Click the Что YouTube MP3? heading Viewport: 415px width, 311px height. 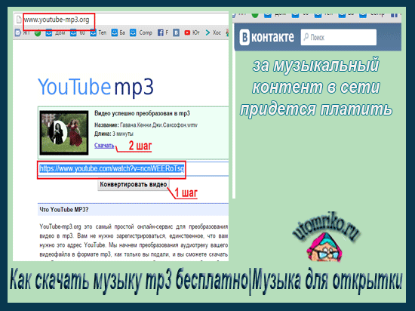pos(64,210)
